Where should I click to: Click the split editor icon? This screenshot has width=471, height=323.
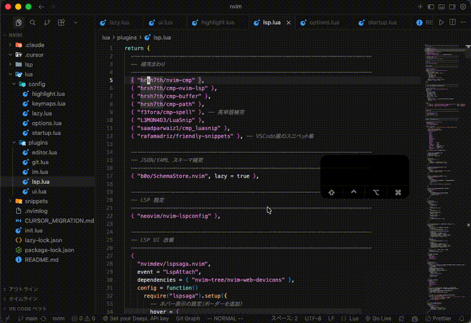451,22
